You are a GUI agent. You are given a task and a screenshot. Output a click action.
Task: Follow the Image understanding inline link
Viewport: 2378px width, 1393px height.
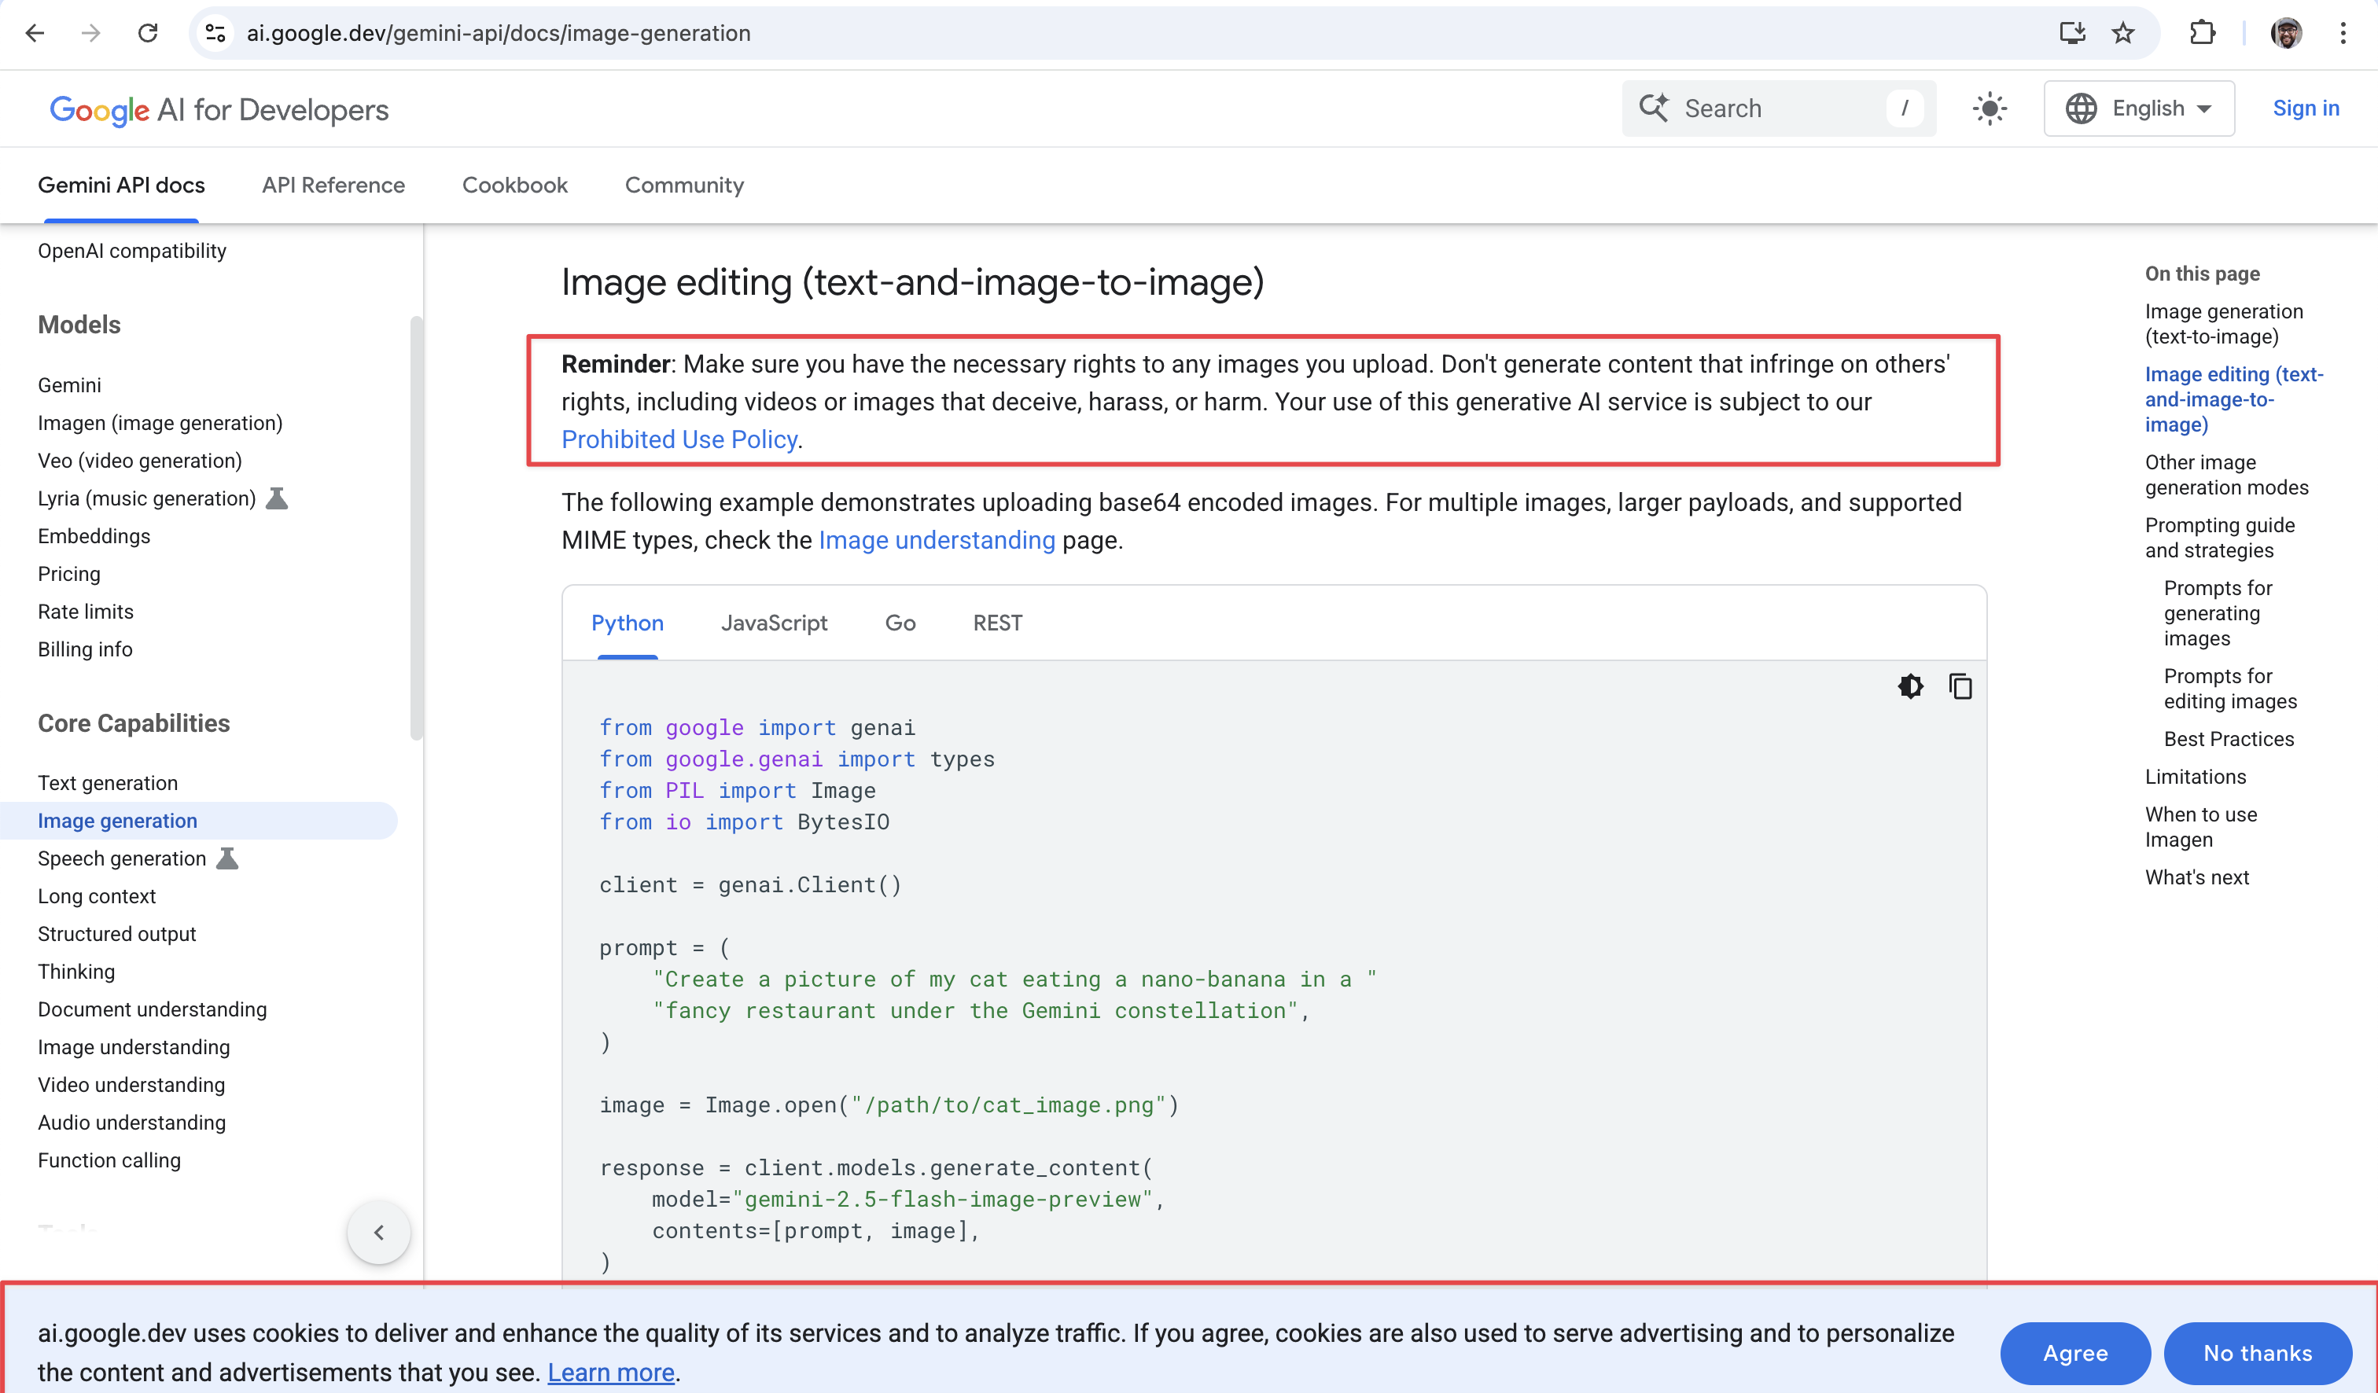pyautogui.click(x=936, y=540)
